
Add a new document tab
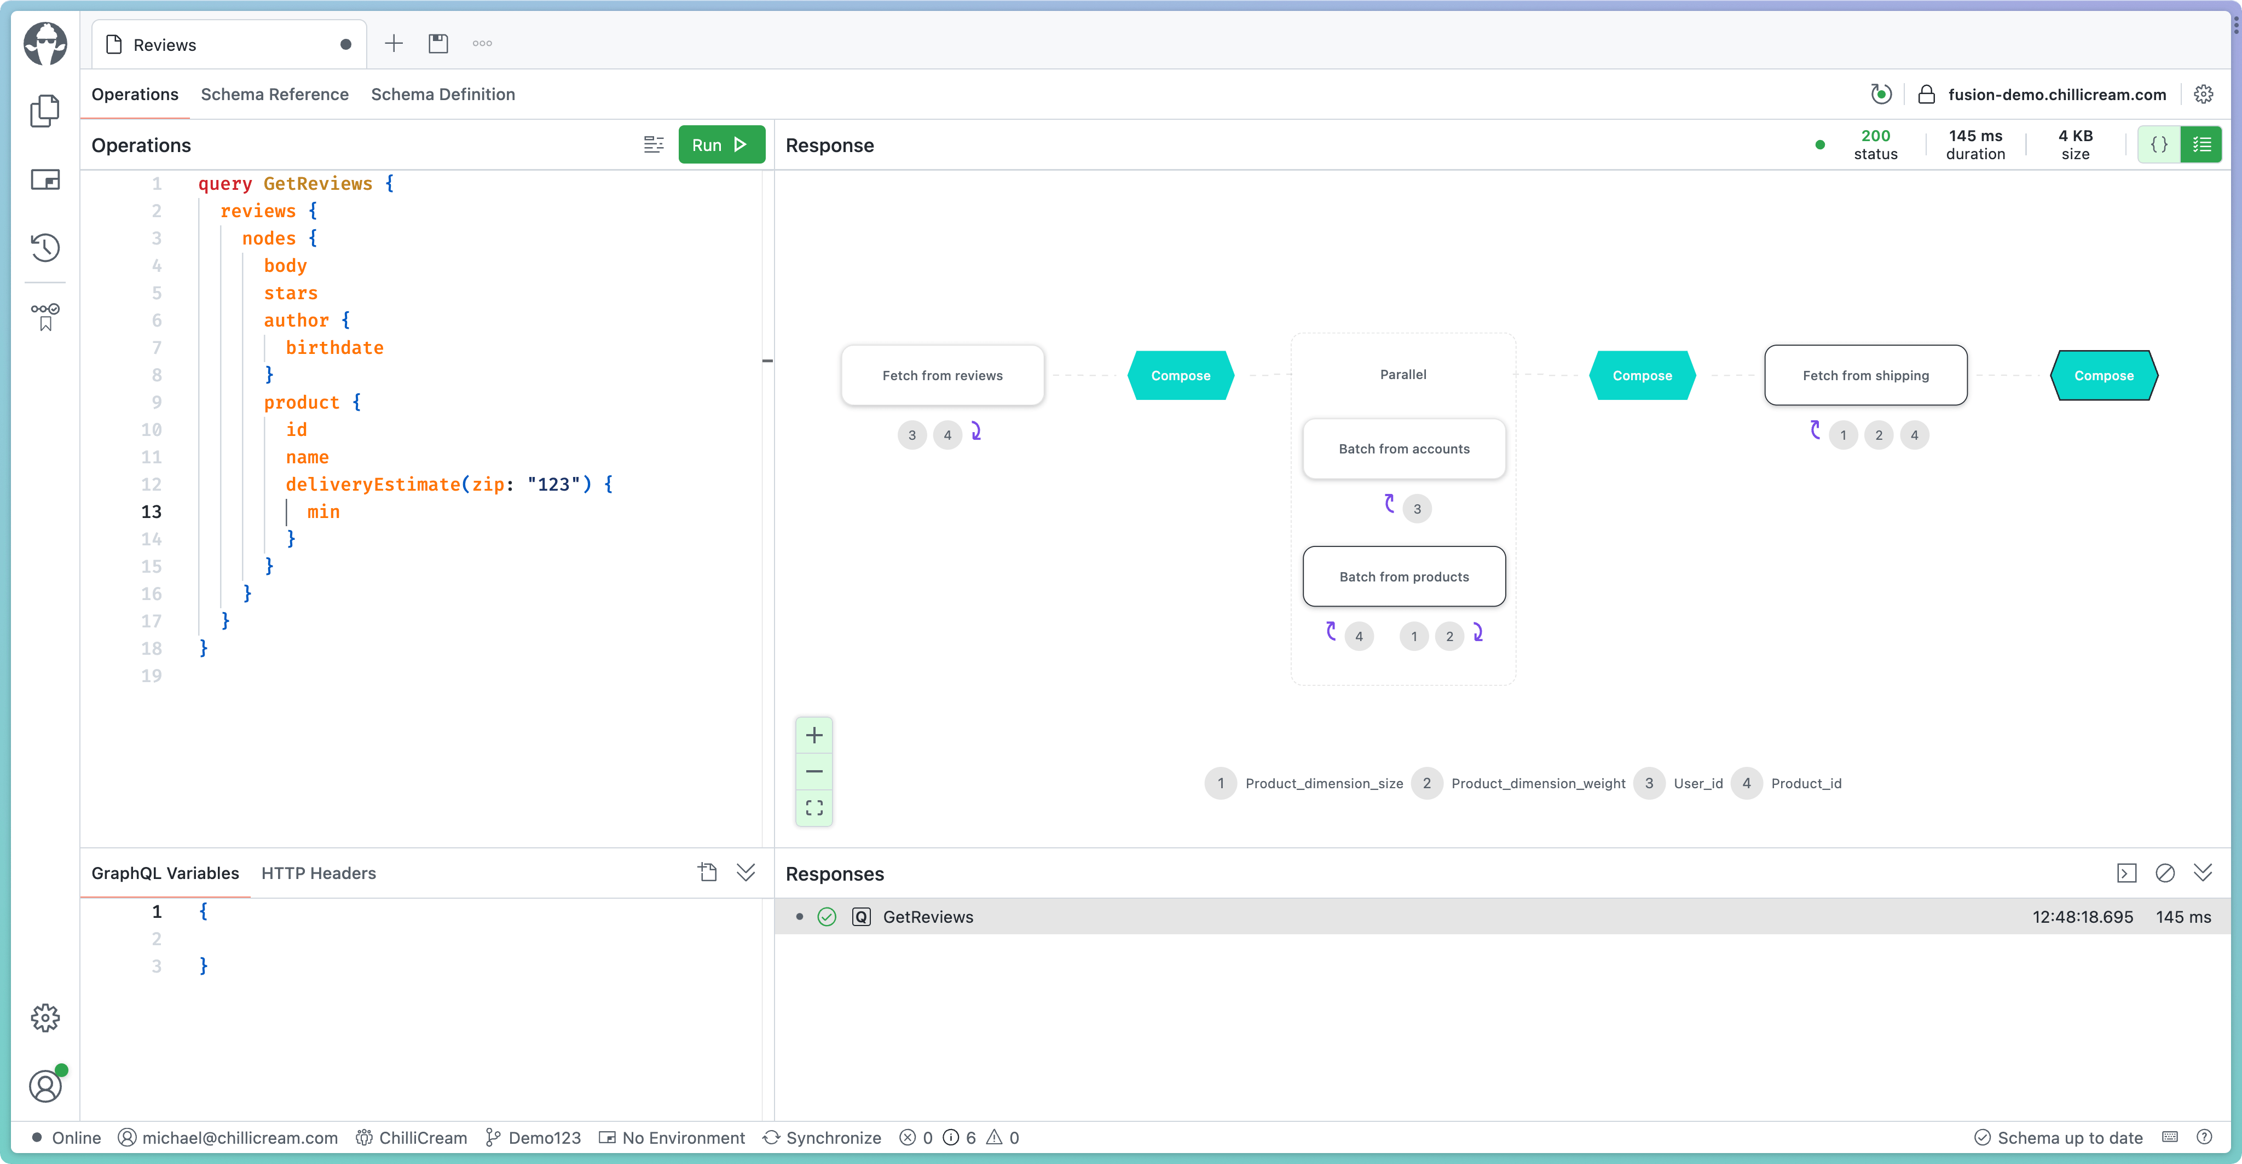394,44
